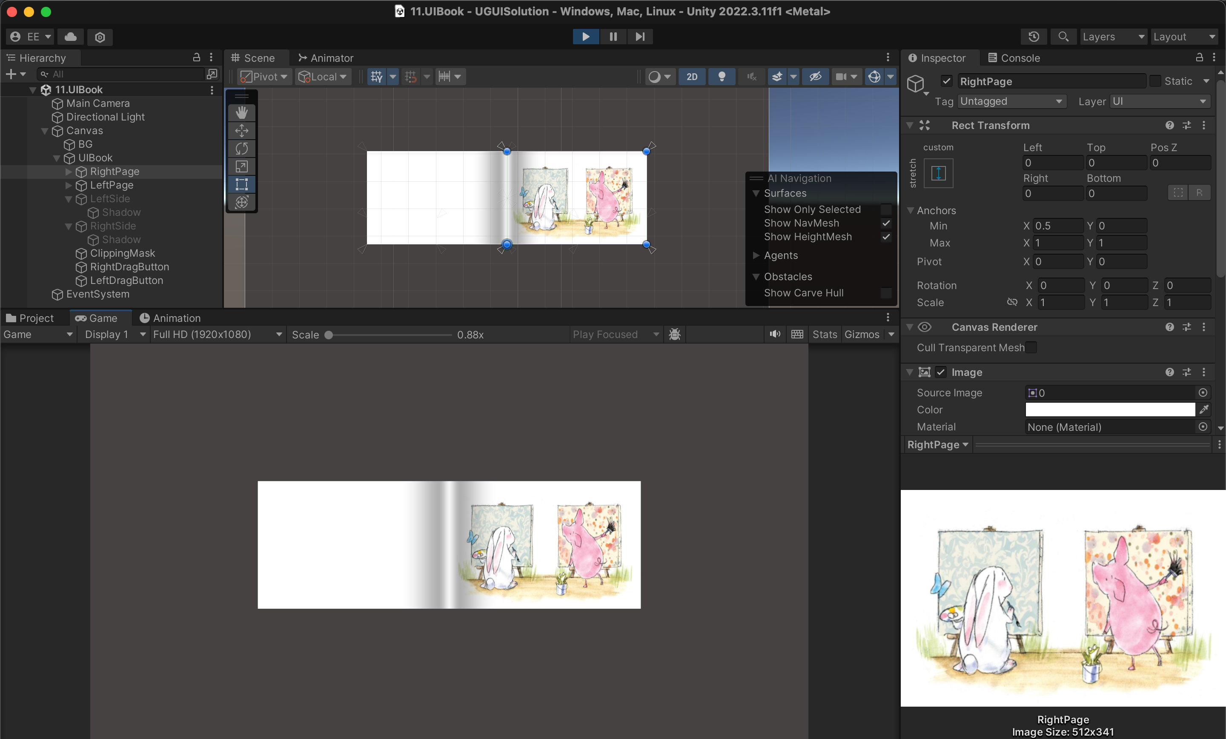This screenshot has height=739, width=1226.
Task: Expand LeftPage in Hierarchy
Action: (x=69, y=185)
